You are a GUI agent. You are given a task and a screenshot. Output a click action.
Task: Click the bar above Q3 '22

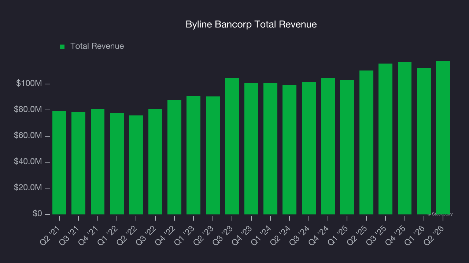pyautogui.click(x=155, y=161)
